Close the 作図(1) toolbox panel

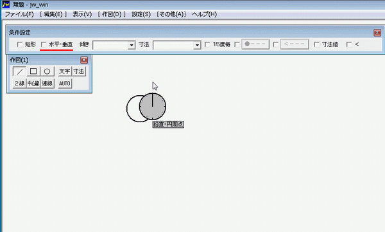84,60
